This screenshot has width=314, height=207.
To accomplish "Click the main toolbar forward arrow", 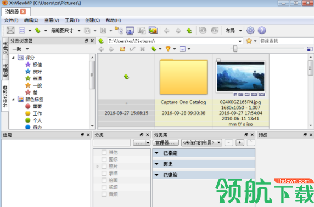I will point(178,31).
